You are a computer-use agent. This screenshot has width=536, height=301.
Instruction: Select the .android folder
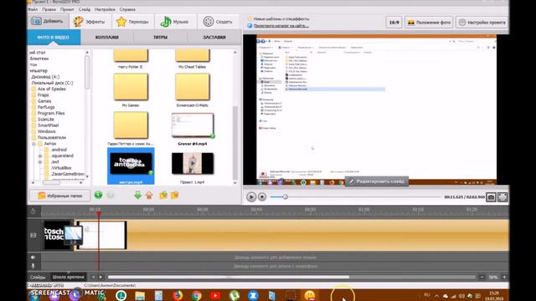[x=59, y=150]
